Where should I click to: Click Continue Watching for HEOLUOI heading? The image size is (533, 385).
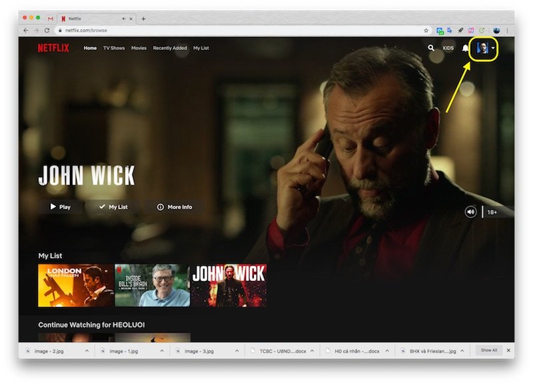[x=91, y=325]
